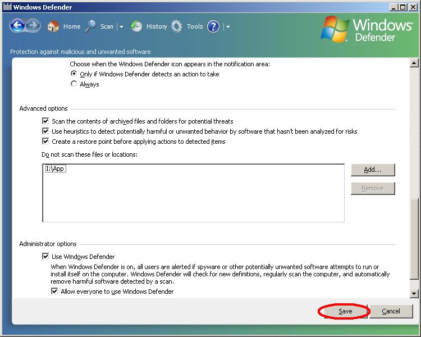The height and width of the screenshot is (337, 421).
Task: Uncheck Create a restore point option
Action: pos(46,142)
